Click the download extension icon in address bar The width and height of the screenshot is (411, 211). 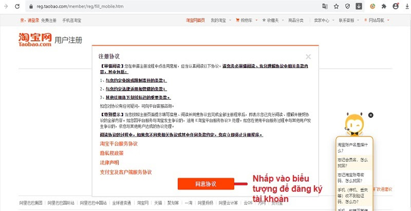(359, 6)
